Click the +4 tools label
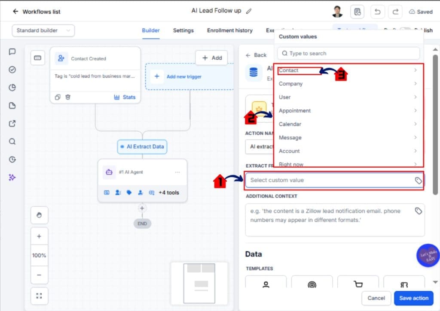This screenshot has width=440, height=311. 168,193
